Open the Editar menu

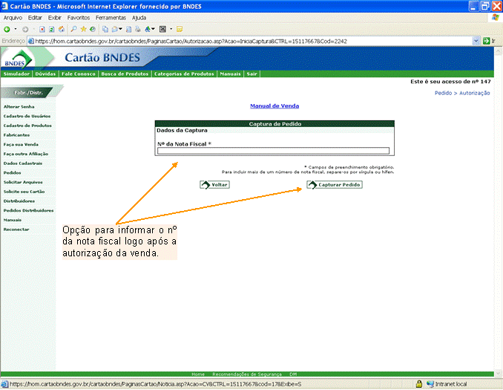point(35,18)
